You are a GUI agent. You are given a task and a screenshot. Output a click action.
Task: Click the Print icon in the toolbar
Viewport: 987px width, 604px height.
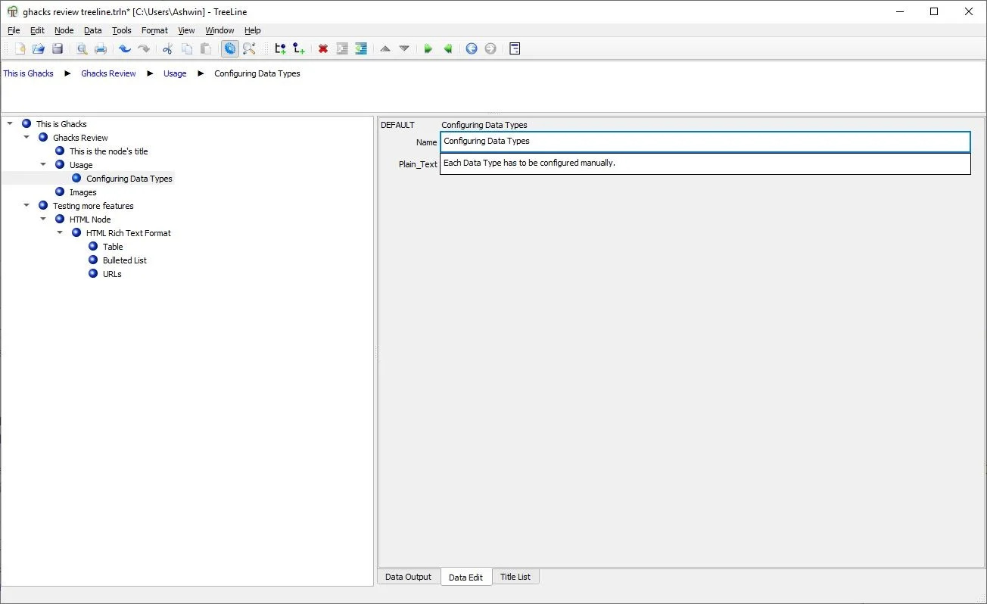coord(101,48)
